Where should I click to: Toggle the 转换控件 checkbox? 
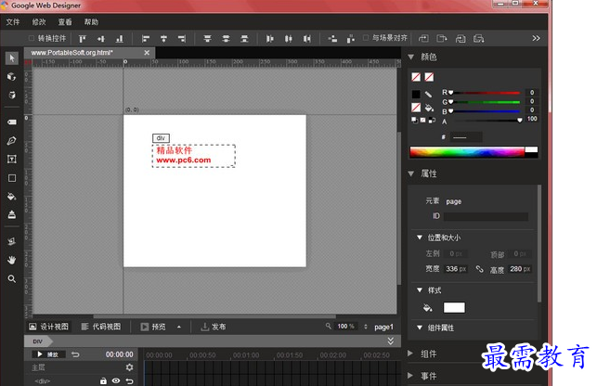pos(32,38)
